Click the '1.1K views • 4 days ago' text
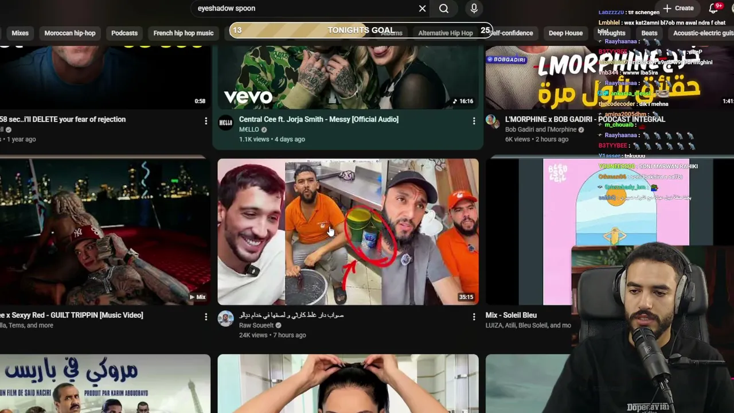734x413 pixels. point(272,139)
